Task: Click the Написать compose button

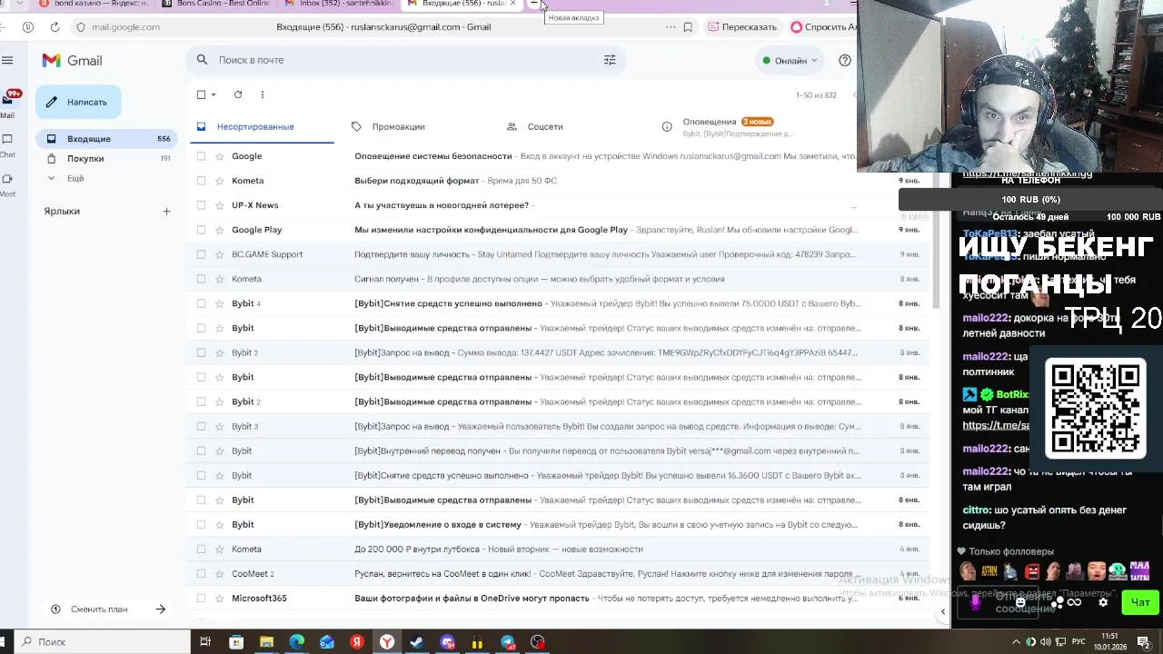Action: point(78,102)
